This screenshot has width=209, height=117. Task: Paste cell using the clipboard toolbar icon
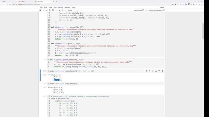point(53,10)
